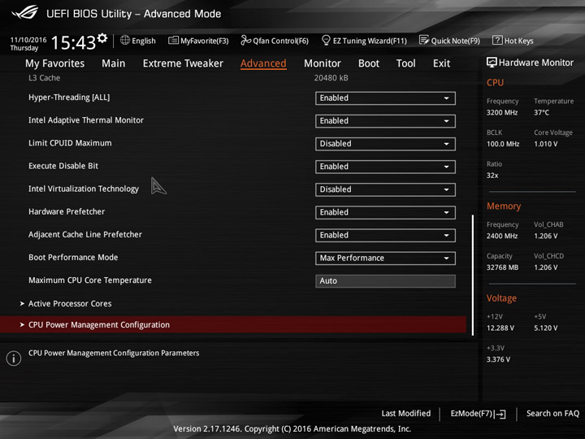
Task: Expand Active Processor Cores submenu
Action: pos(70,303)
